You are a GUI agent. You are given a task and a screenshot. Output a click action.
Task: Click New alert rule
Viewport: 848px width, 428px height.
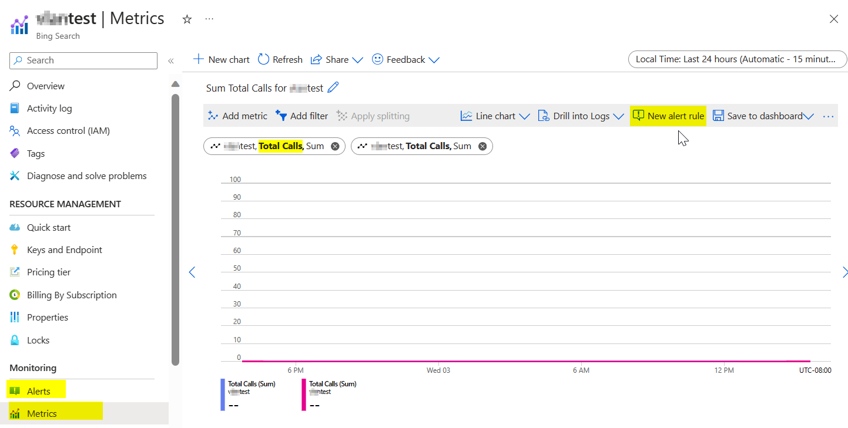pos(668,116)
